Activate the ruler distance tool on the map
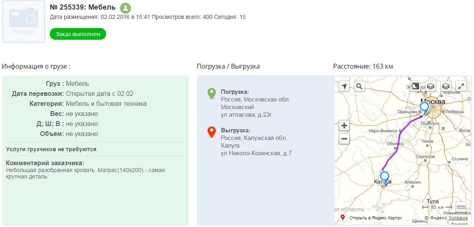This screenshot has height=227, width=474. coord(461,207)
